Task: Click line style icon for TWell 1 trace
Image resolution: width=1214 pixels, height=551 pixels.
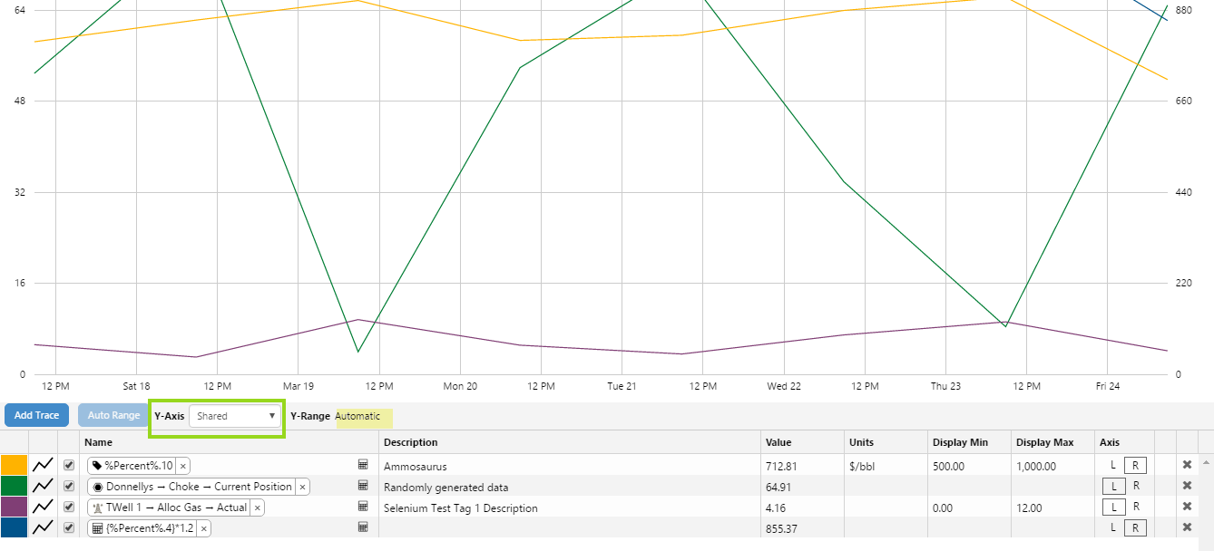Action: point(43,507)
